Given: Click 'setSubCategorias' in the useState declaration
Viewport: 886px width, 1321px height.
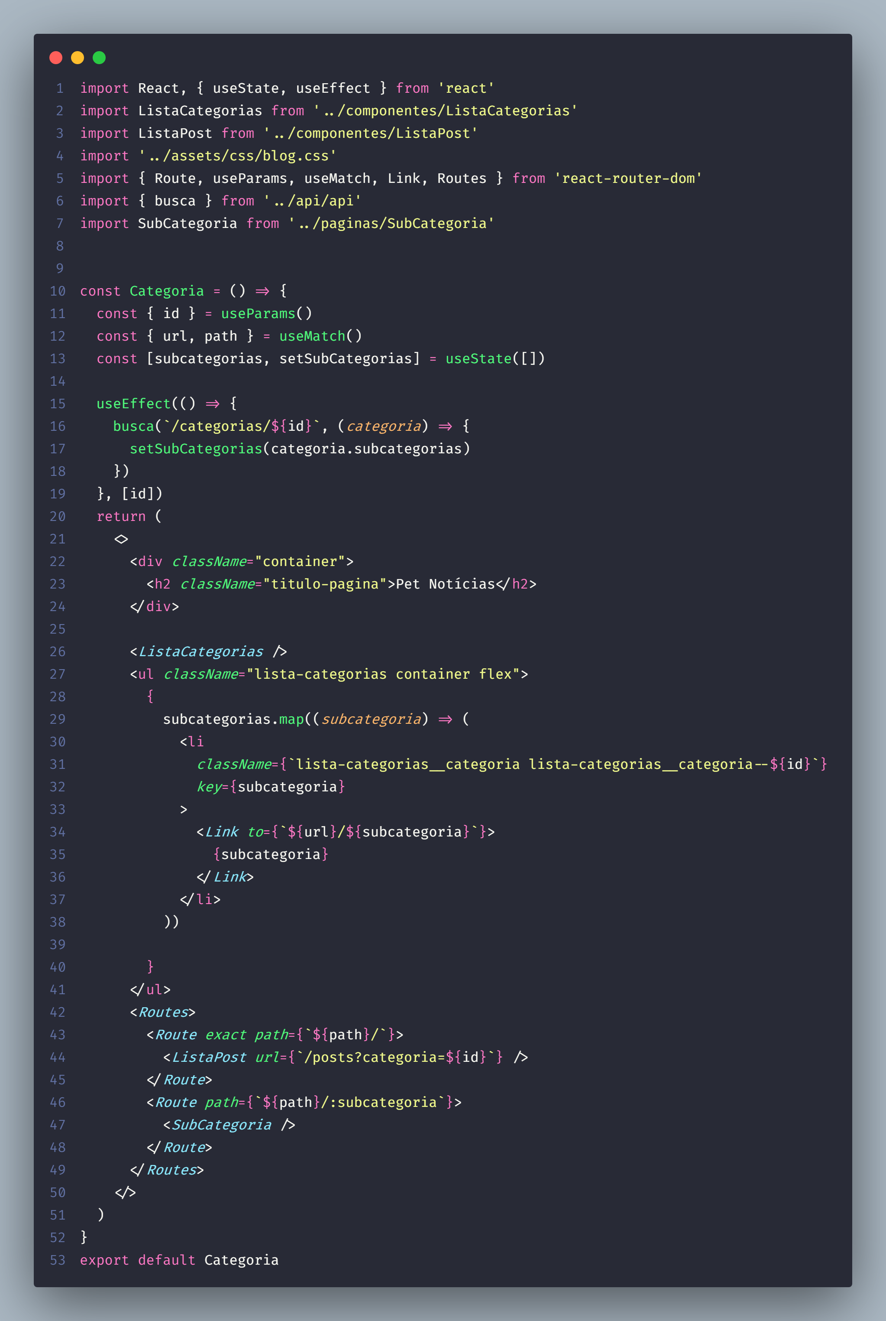Looking at the screenshot, I should tap(346, 359).
